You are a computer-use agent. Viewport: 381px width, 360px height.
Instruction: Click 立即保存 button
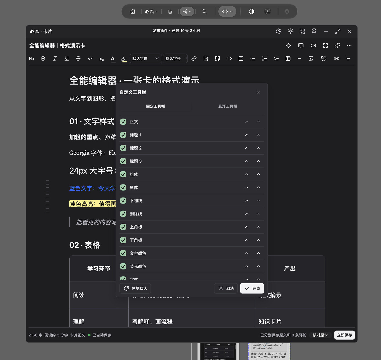pyautogui.click(x=344, y=335)
